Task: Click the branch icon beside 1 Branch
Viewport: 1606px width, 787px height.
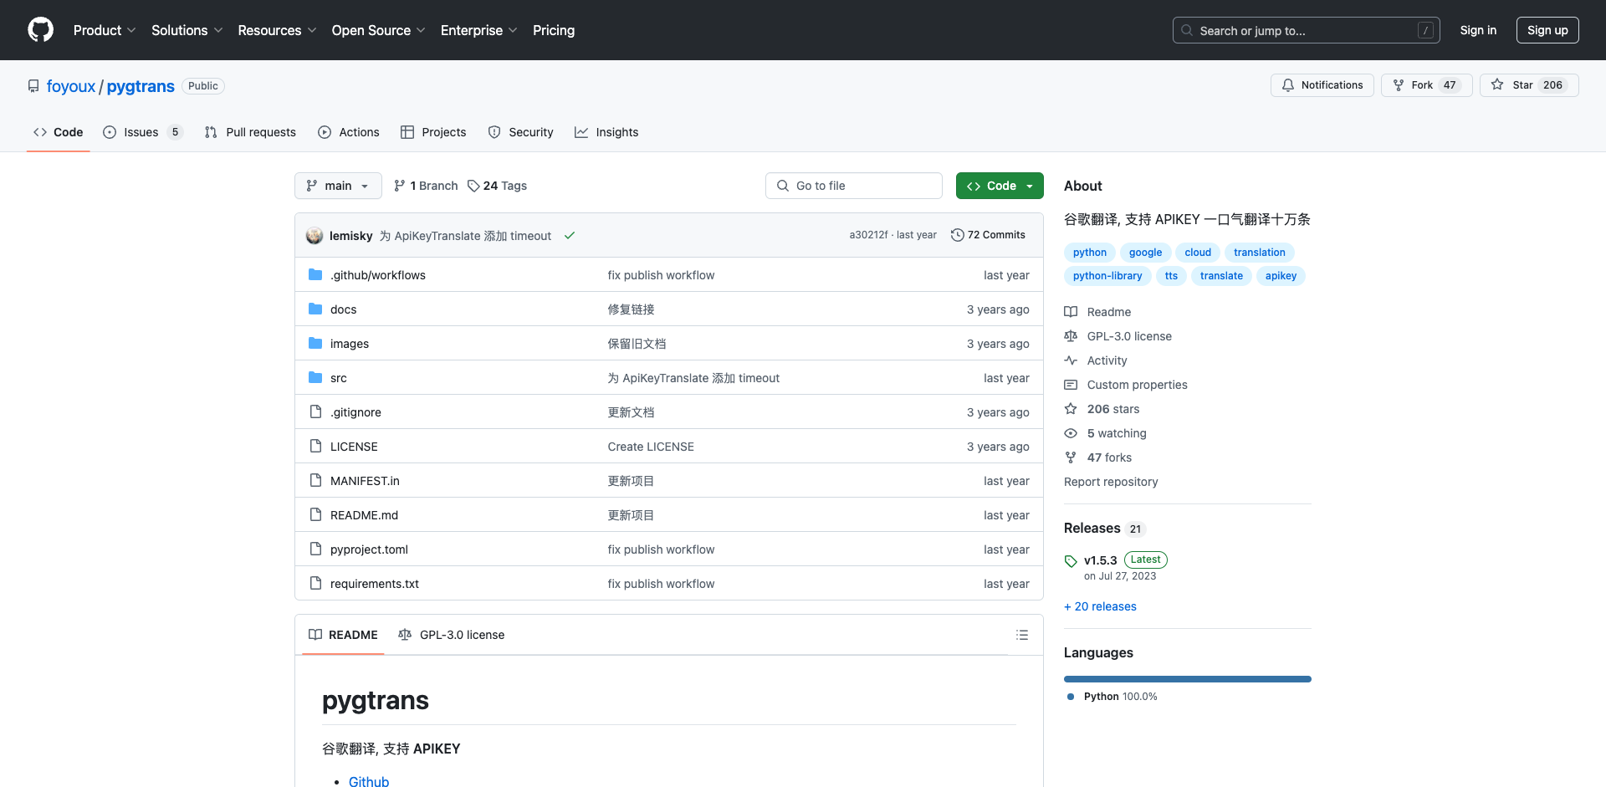Action: coord(400,186)
